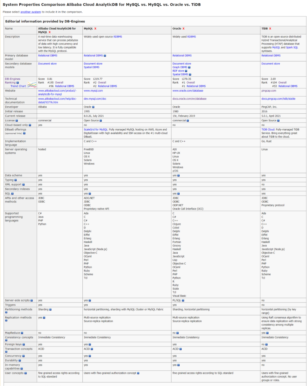Open info icon beside MySQL's Open Source license

click(101, 121)
